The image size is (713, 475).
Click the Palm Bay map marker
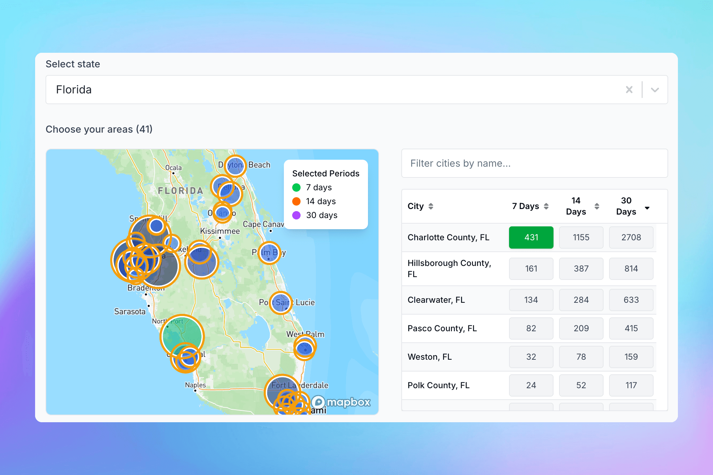(269, 253)
